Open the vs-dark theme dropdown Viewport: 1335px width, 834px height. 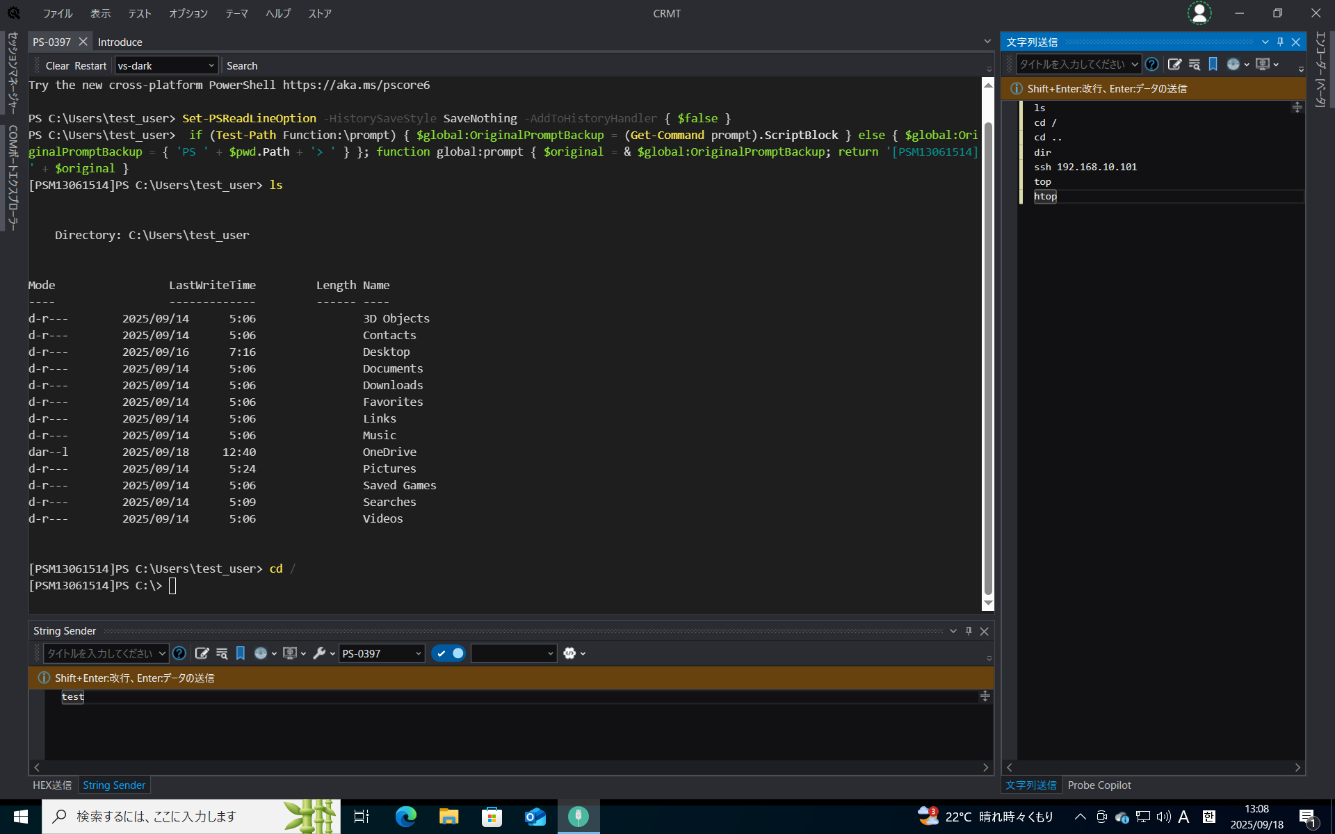coord(211,66)
